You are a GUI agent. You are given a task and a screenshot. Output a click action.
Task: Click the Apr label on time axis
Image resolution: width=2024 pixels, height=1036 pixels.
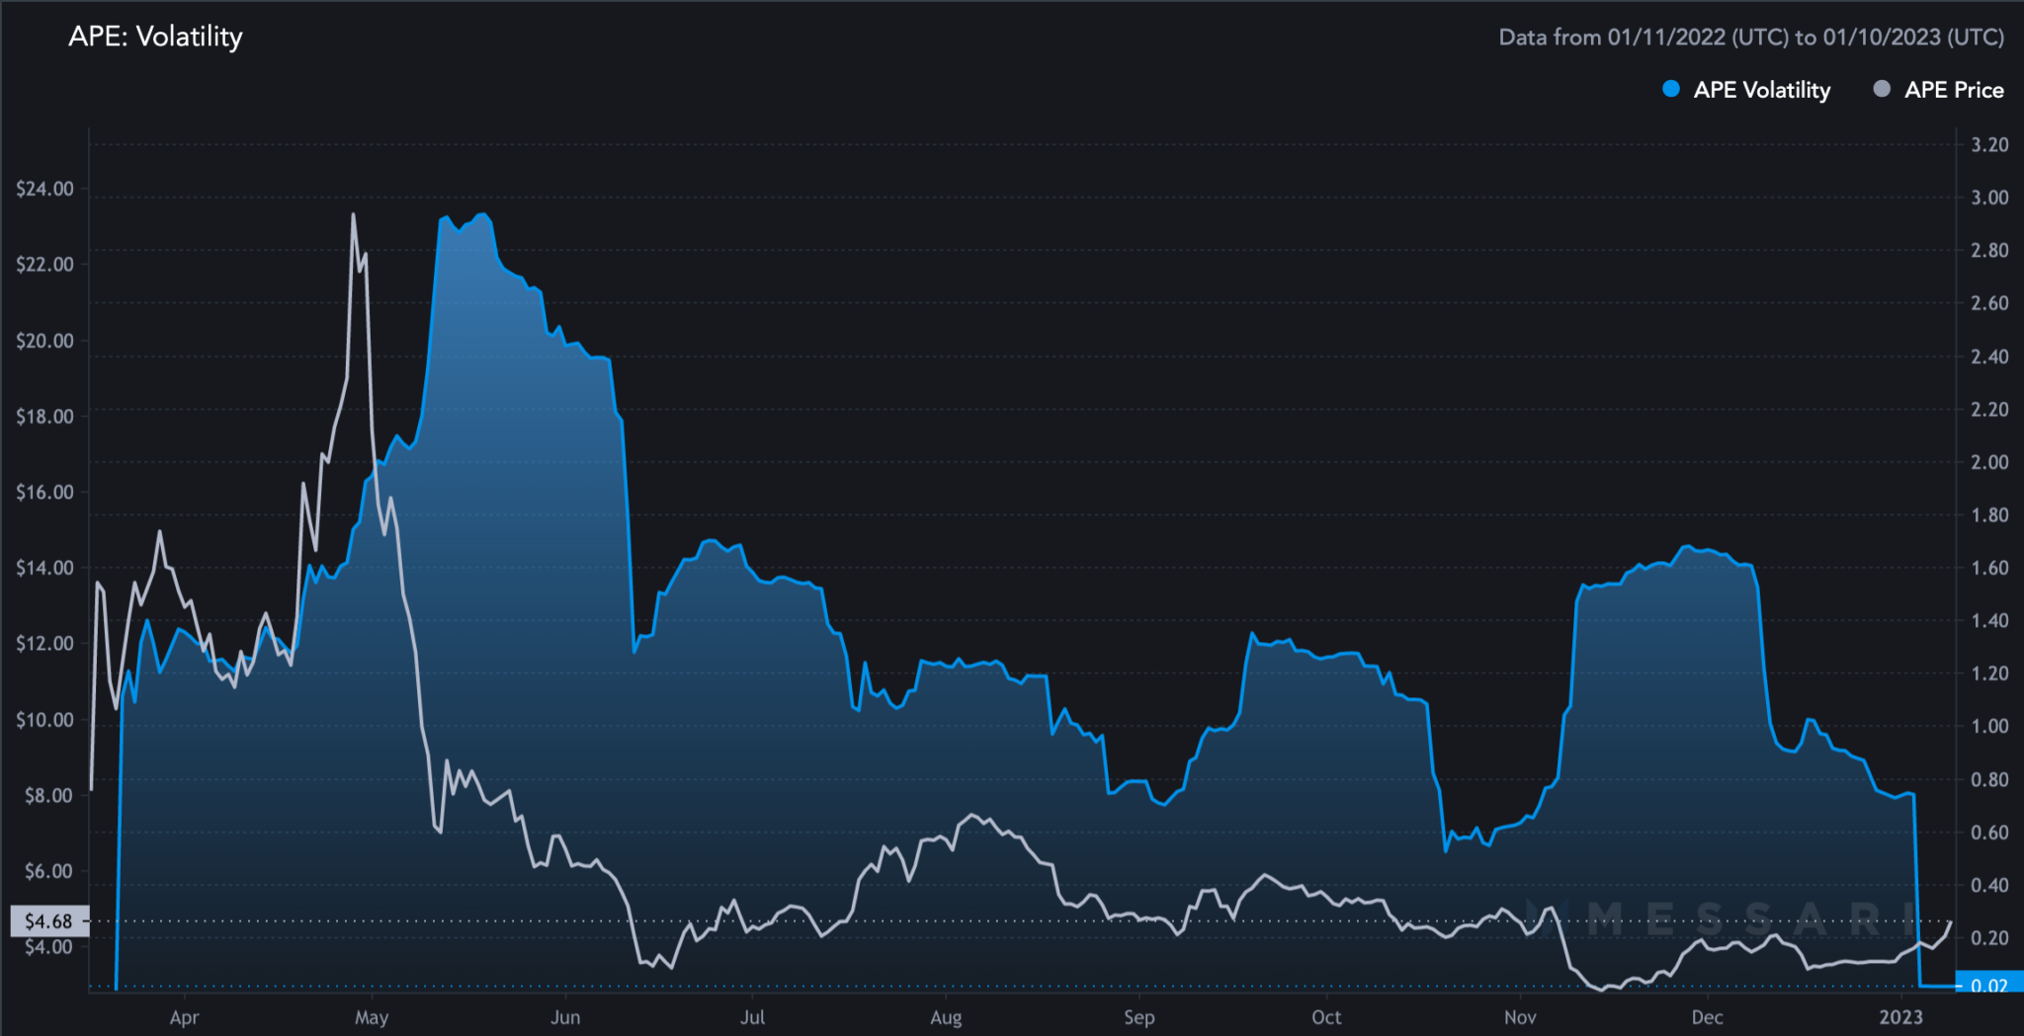pos(184,1017)
